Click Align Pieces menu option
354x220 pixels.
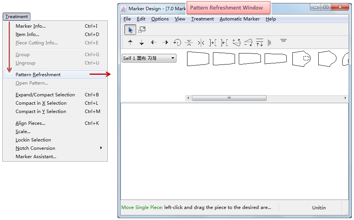tap(30, 123)
